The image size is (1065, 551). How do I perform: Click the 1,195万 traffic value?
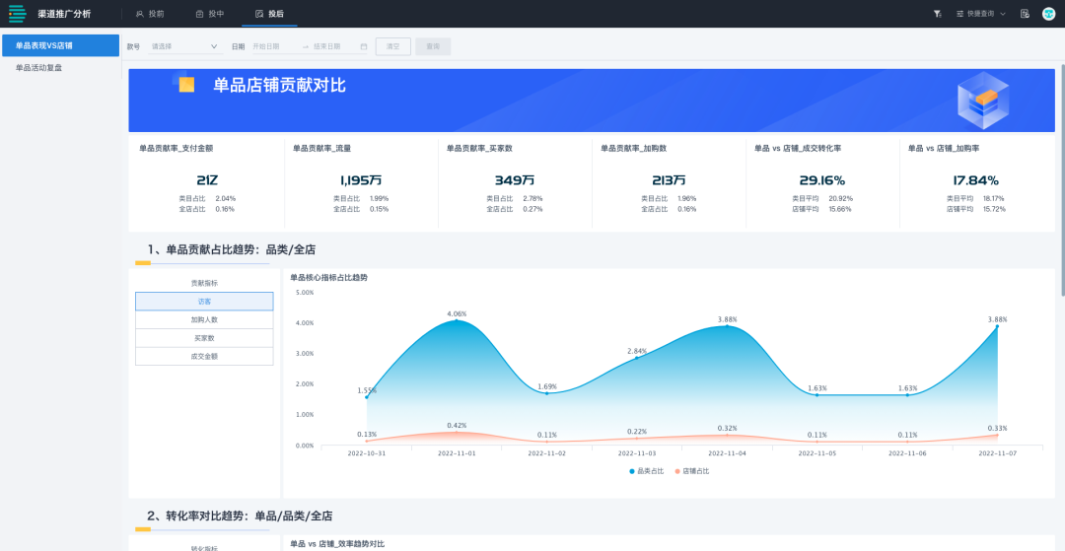coord(361,180)
